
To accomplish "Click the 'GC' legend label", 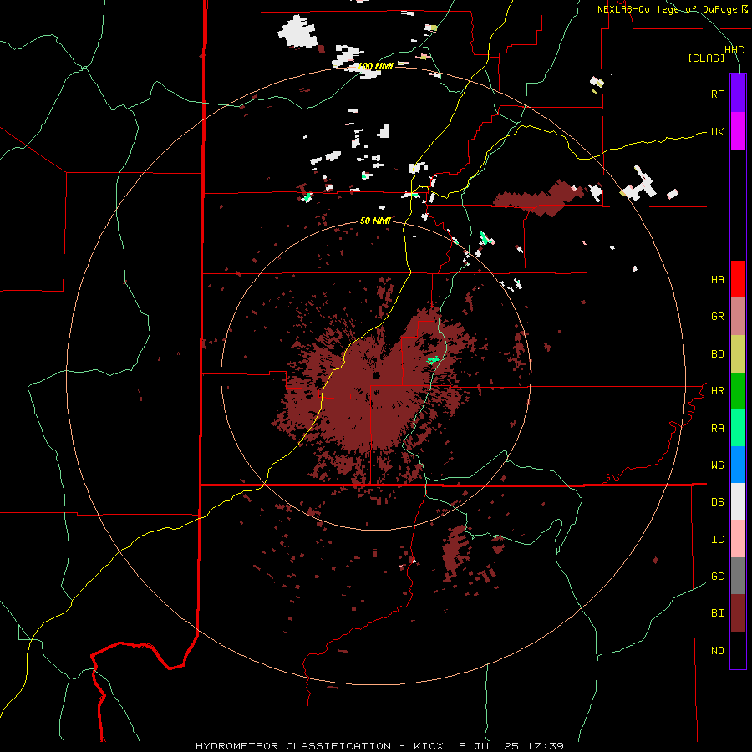I will pyautogui.click(x=717, y=576).
